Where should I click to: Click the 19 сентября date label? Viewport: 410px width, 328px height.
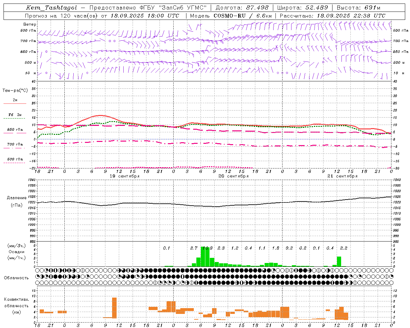124,176
